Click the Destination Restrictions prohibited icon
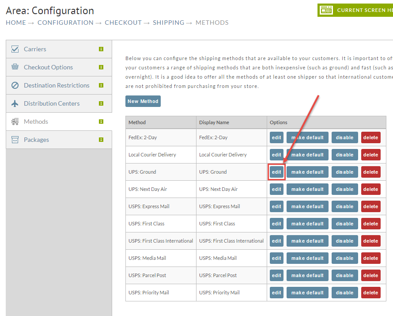Viewport: 393px width, 316px height. 15,85
